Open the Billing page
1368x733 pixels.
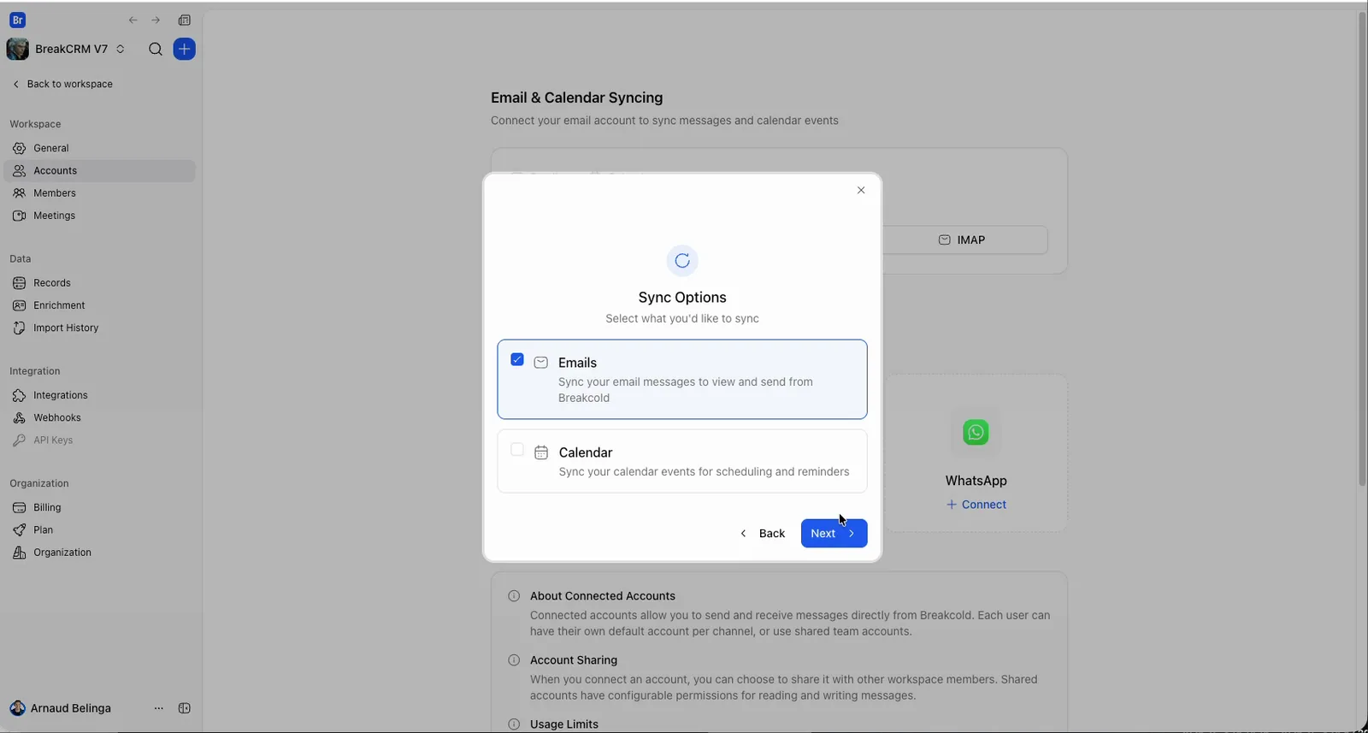click(99, 507)
